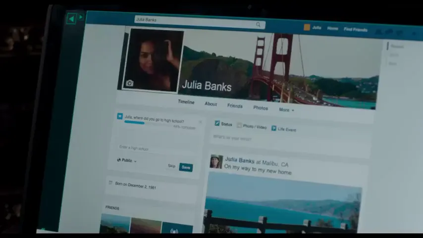
Task: Click the Skip link
Action: coord(171,166)
